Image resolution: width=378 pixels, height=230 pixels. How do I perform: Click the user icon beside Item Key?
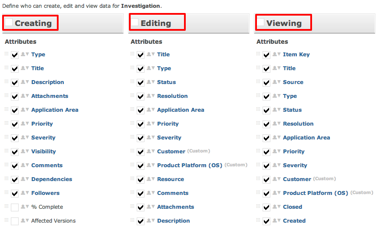pyautogui.click(x=276, y=55)
